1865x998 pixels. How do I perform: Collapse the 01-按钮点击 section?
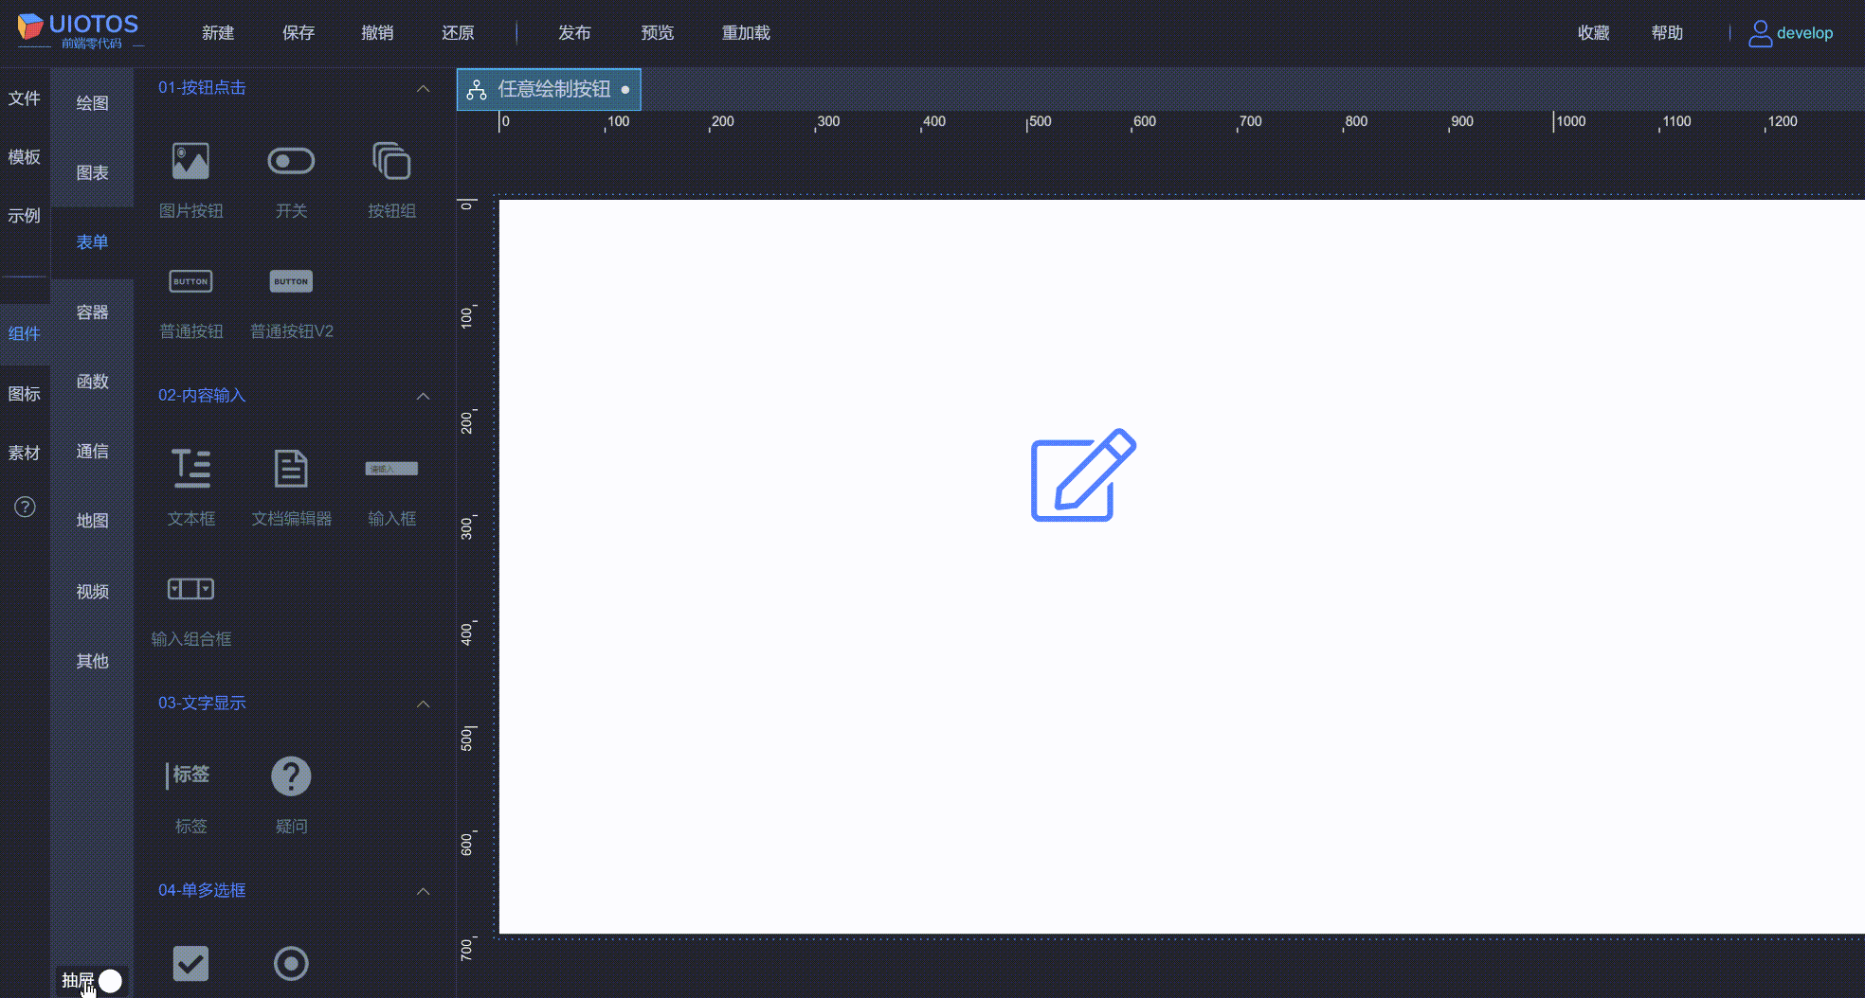point(424,87)
